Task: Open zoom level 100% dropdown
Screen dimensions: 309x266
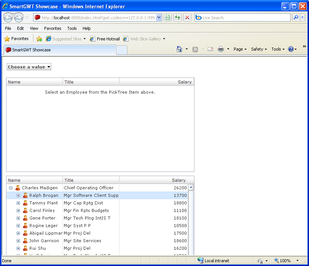Action: tap(297, 261)
